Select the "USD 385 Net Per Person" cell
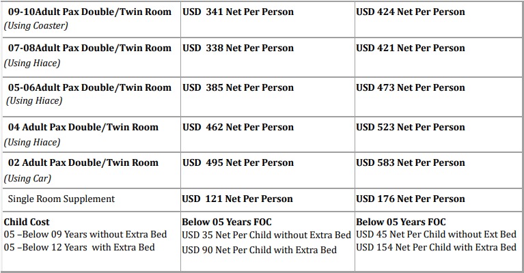 (x=238, y=87)
